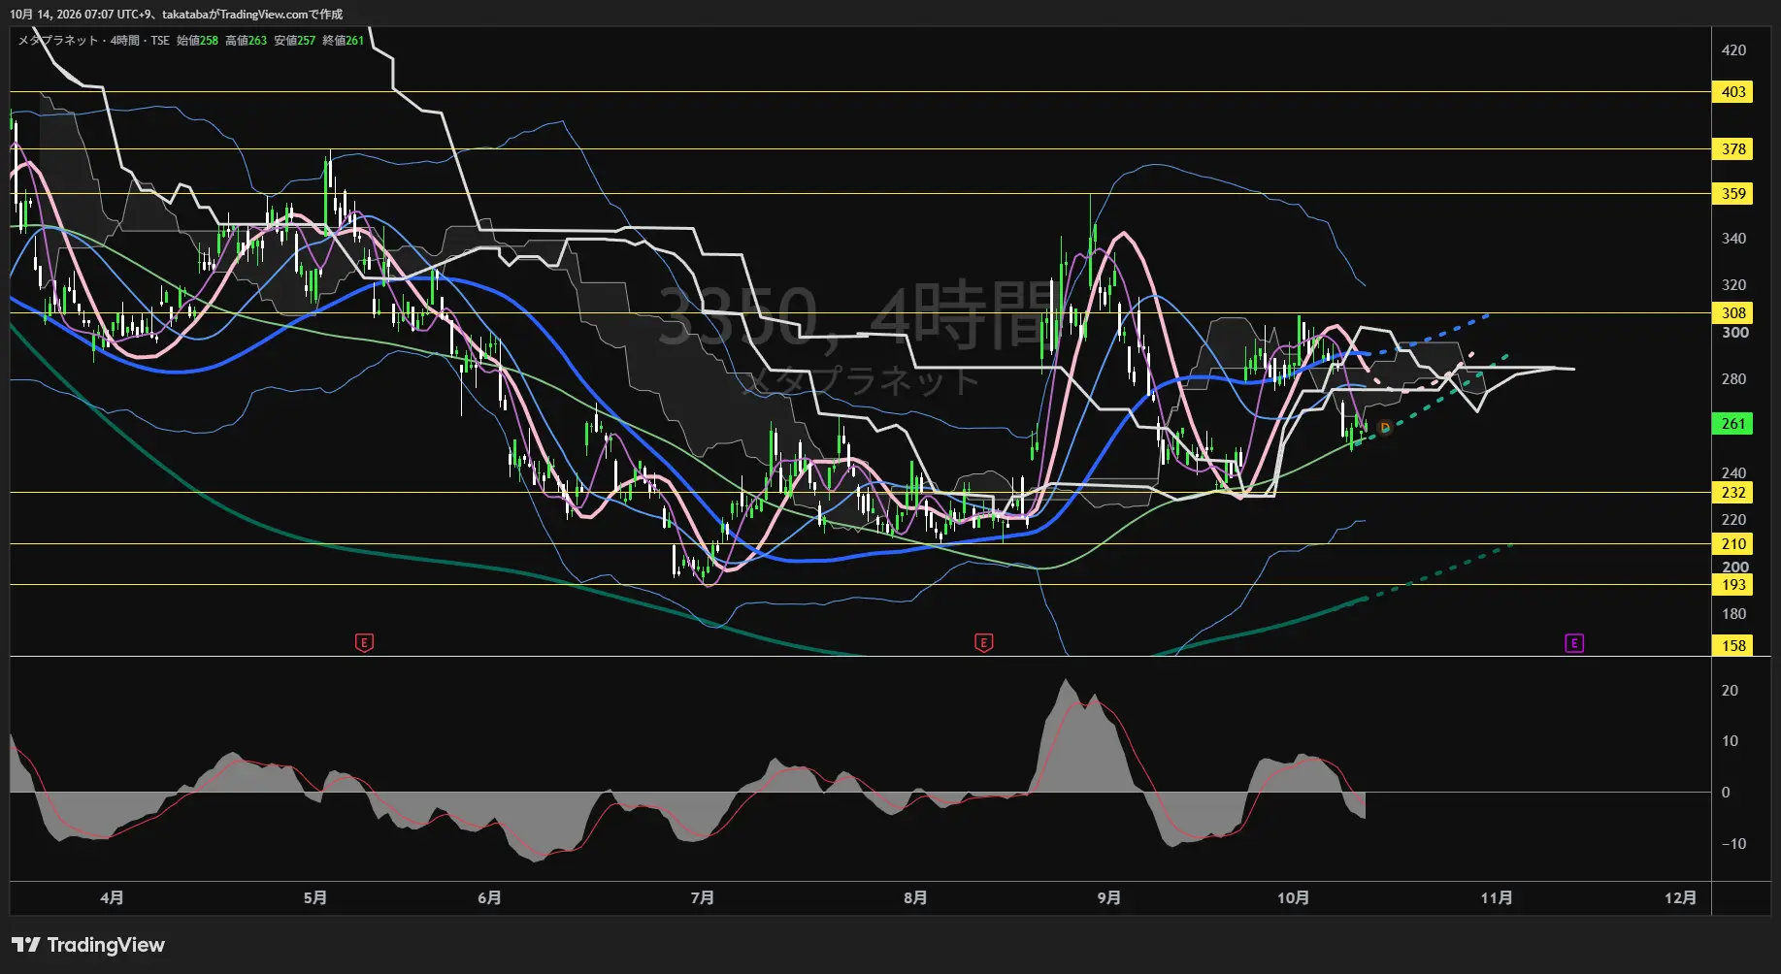Click the メタプラネット symbol title in the header
Screen dimensions: 1781x974
point(58,41)
